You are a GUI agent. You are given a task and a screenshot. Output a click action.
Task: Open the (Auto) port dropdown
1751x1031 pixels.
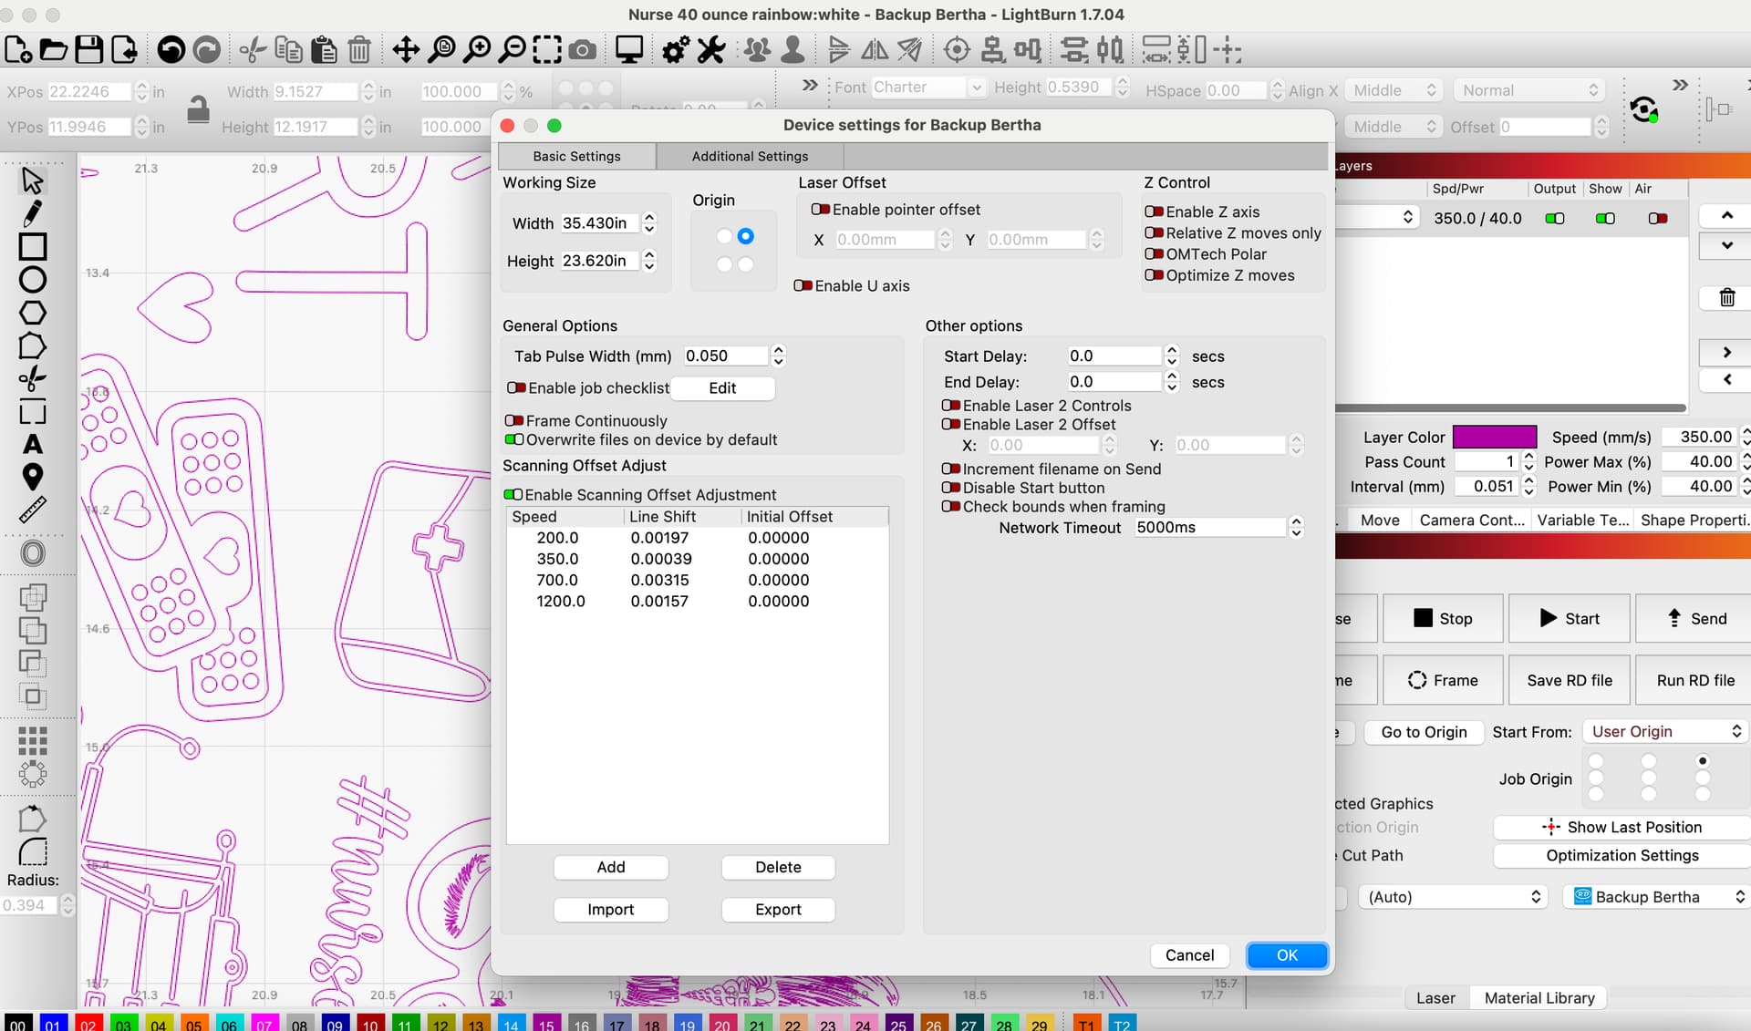[1453, 896]
